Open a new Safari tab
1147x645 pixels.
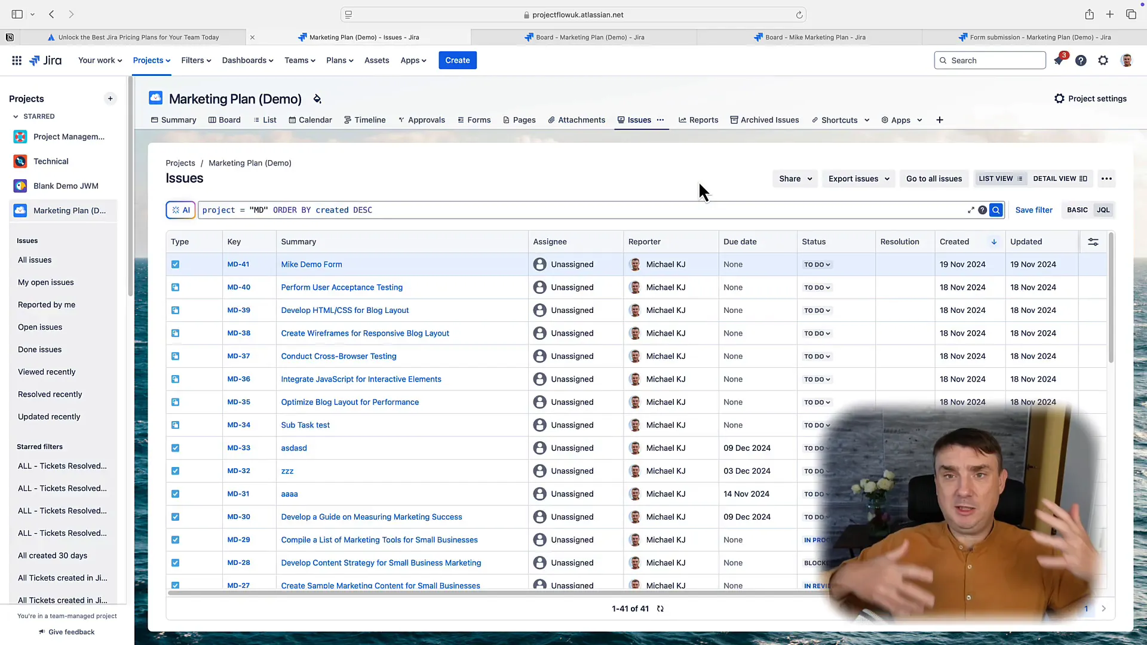pyautogui.click(x=1110, y=14)
